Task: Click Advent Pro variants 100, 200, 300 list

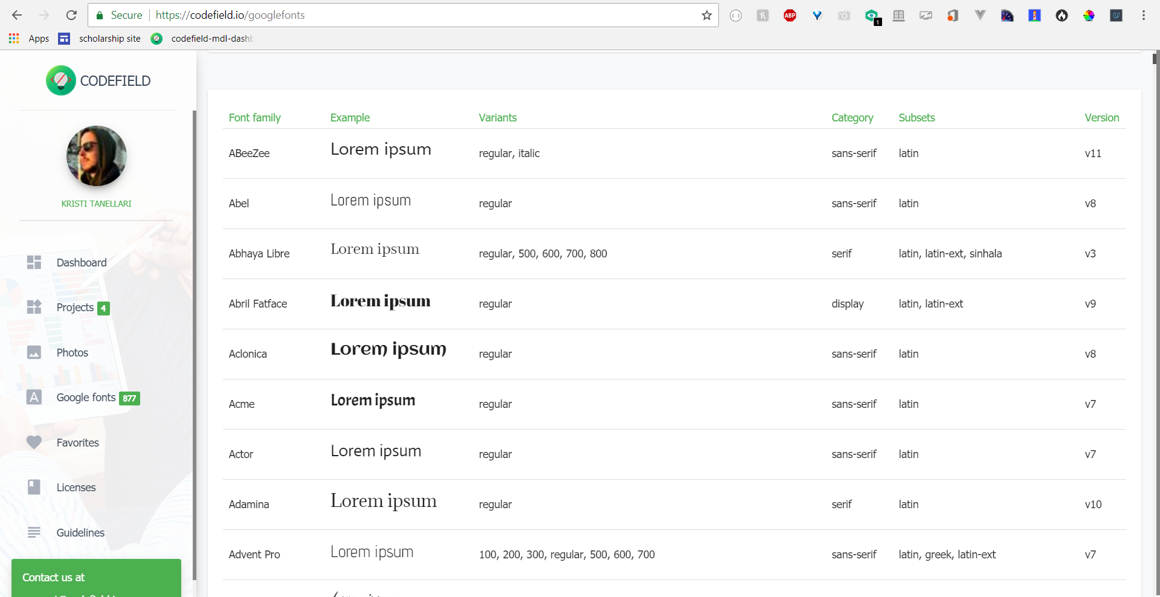Action: coord(567,555)
